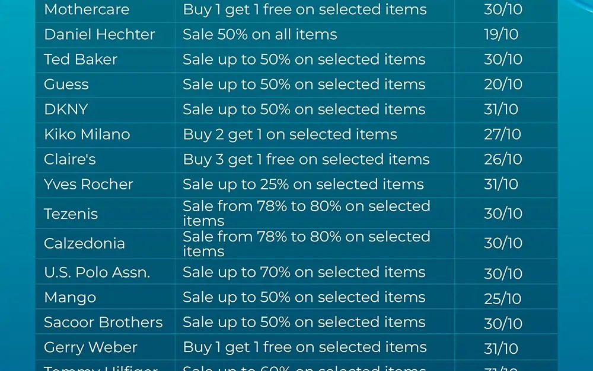Screen dimensions: 593x371
Task: Click the Calzedonia brand name
Action: [x=84, y=243]
